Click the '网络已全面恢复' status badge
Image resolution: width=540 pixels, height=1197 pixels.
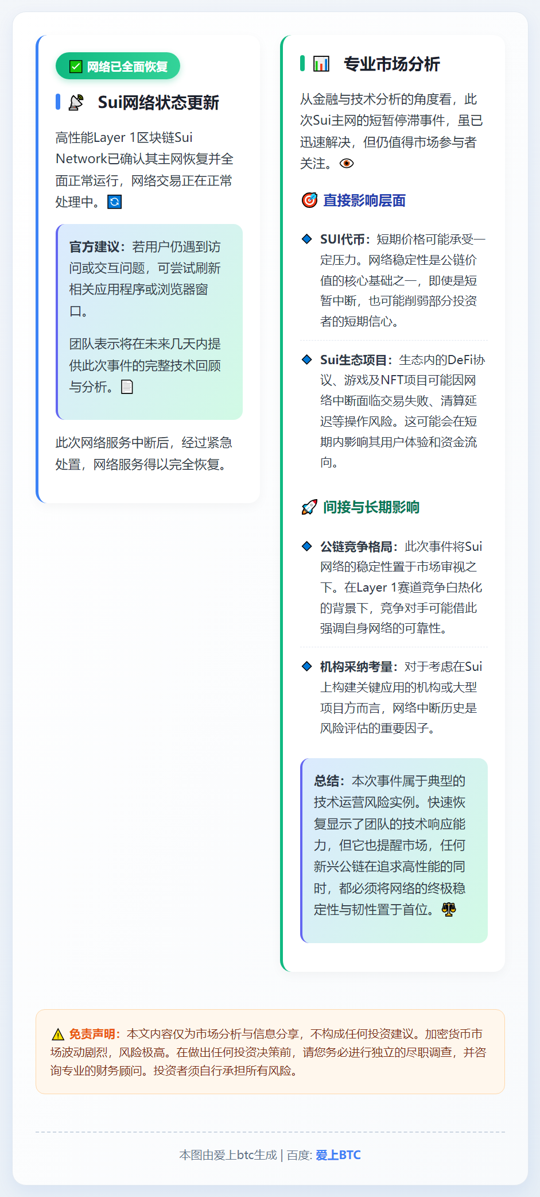point(118,66)
